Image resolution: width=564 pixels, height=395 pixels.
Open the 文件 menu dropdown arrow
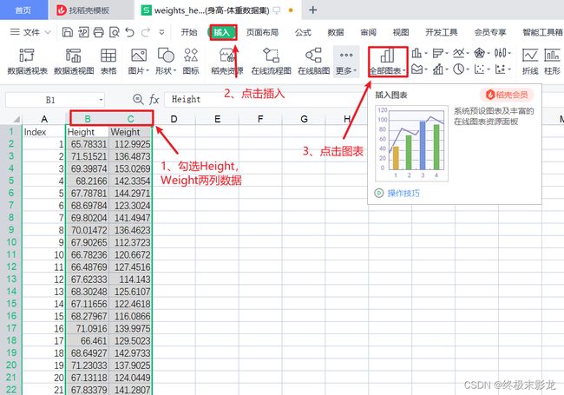[48, 32]
